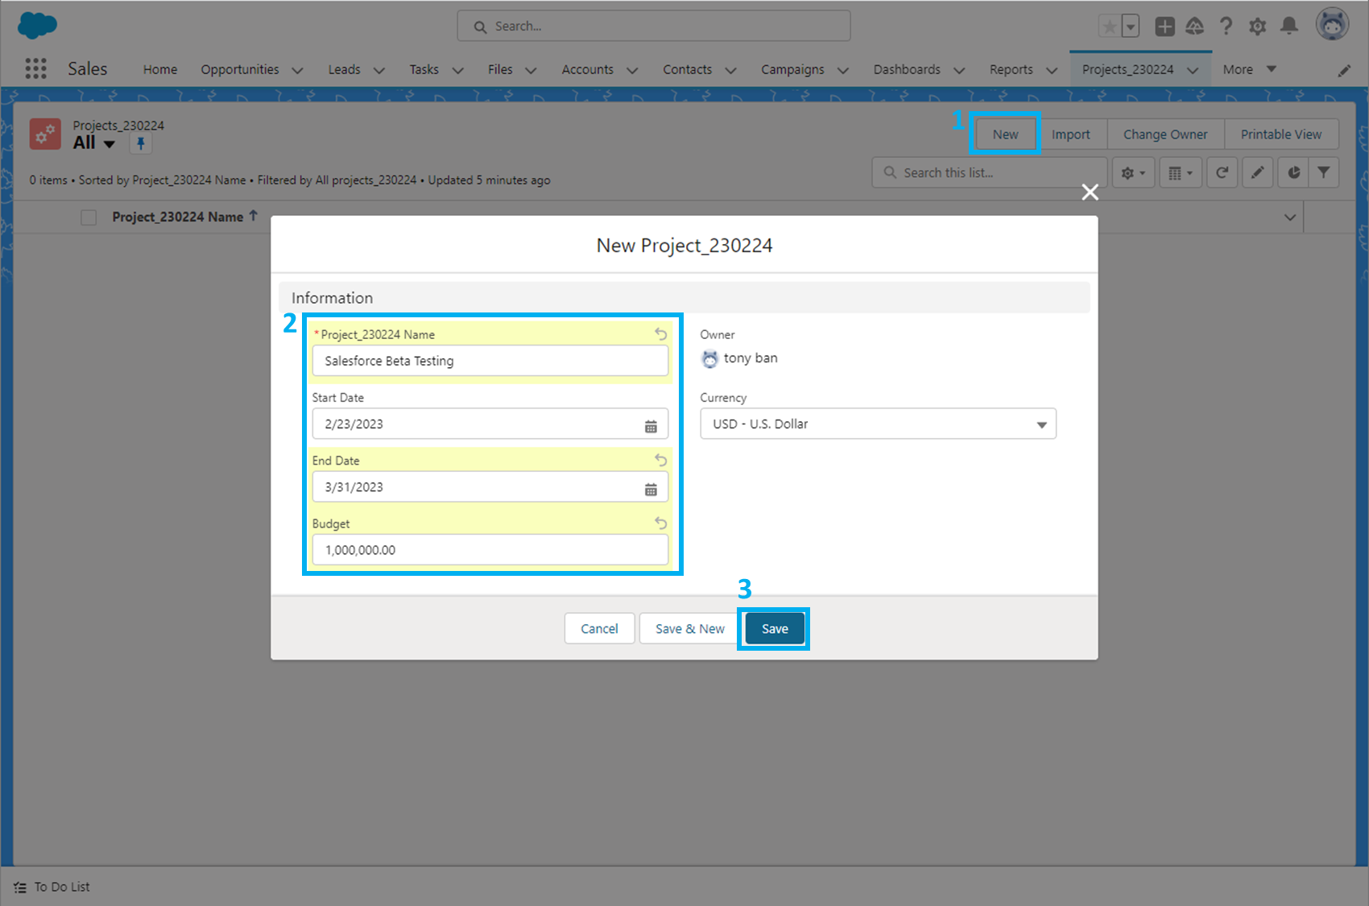Open the list filters funnel icon
Viewport: 1369px width, 906px height.
[x=1324, y=172]
